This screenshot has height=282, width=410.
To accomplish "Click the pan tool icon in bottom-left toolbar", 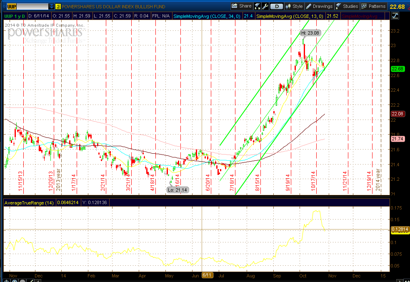I will [x=15, y=281].
